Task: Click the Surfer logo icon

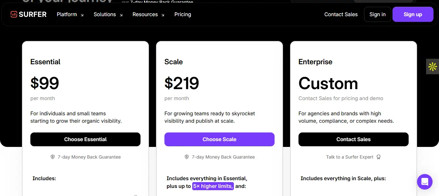Action: point(14,14)
